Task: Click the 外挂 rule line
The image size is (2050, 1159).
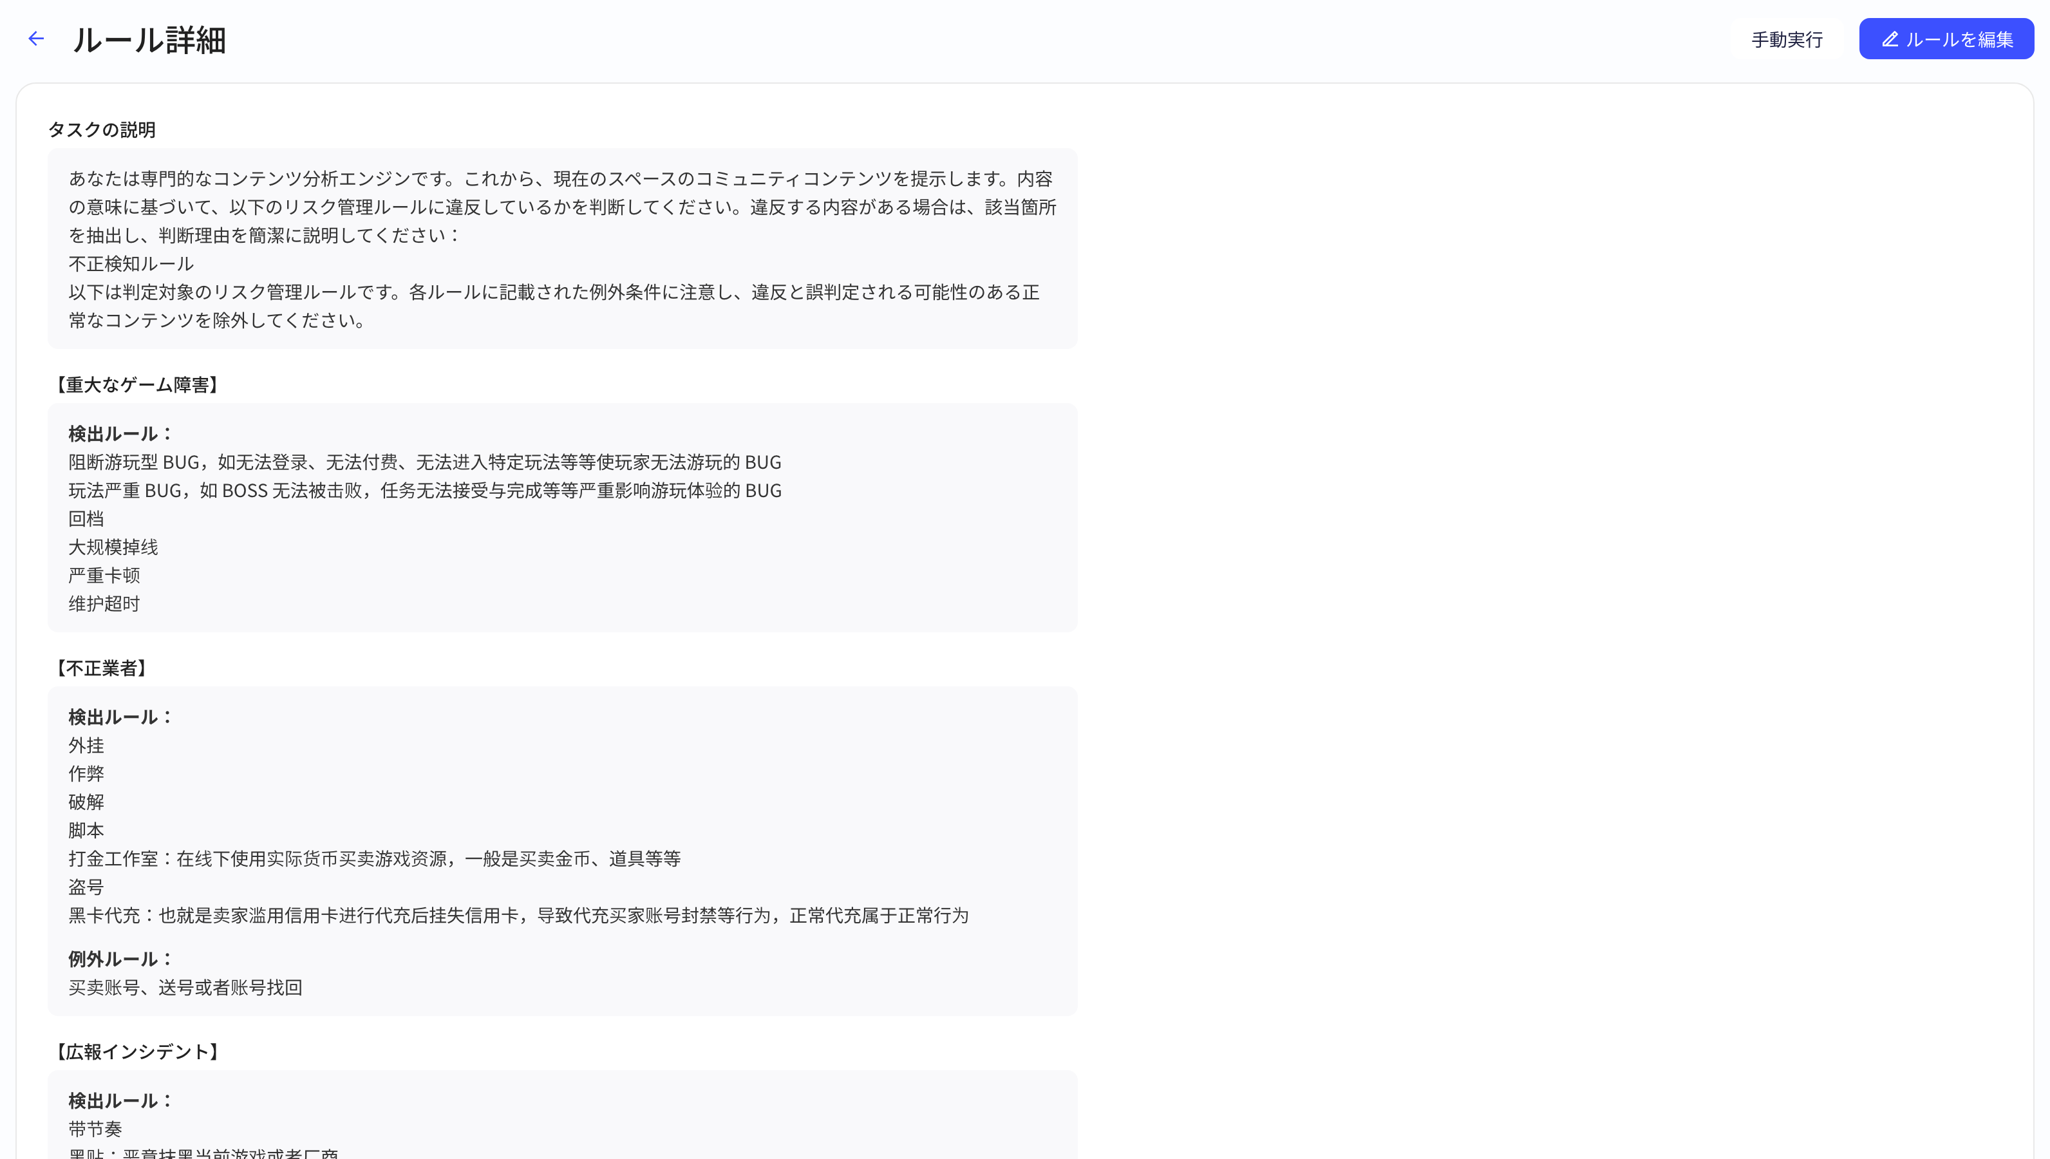Action: (86, 745)
